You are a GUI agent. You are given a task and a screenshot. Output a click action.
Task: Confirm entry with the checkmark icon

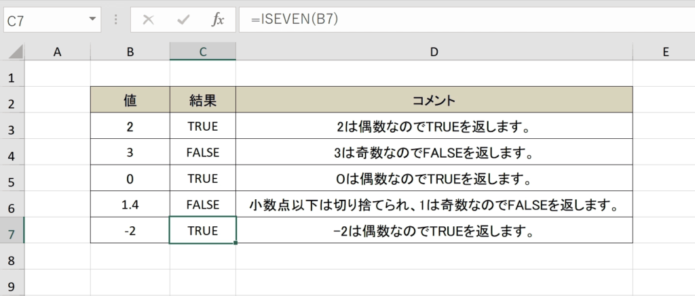(x=183, y=20)
